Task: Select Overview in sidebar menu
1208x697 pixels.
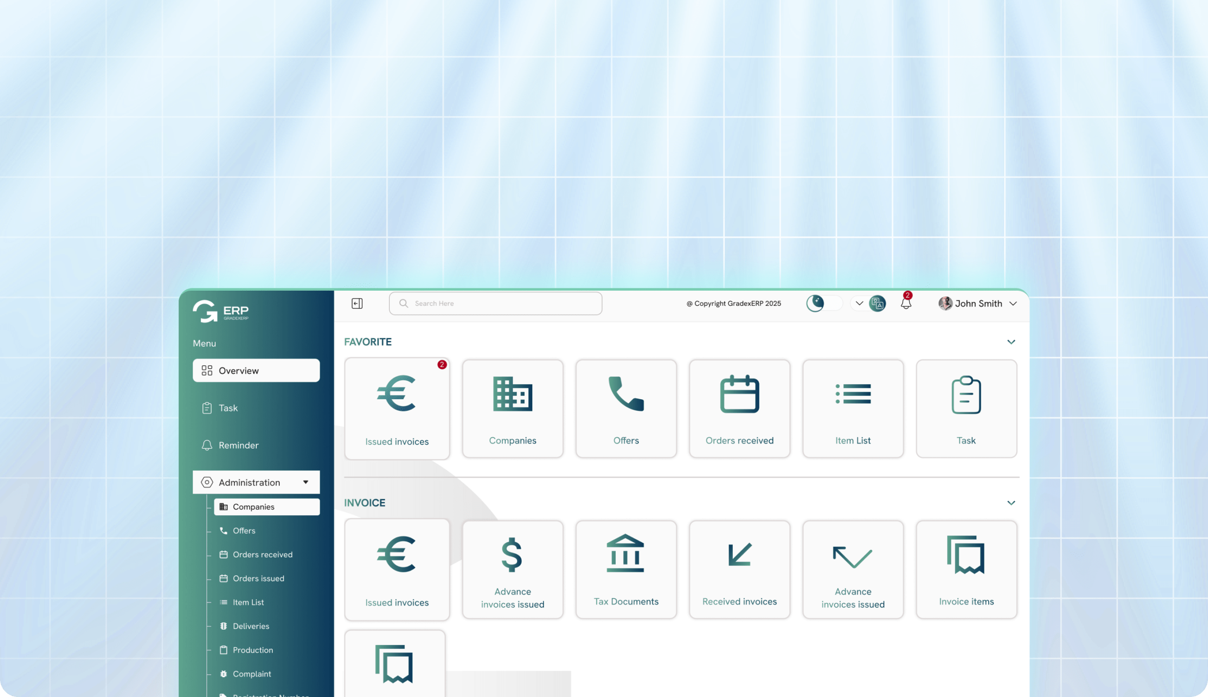Action: [256, 370]
